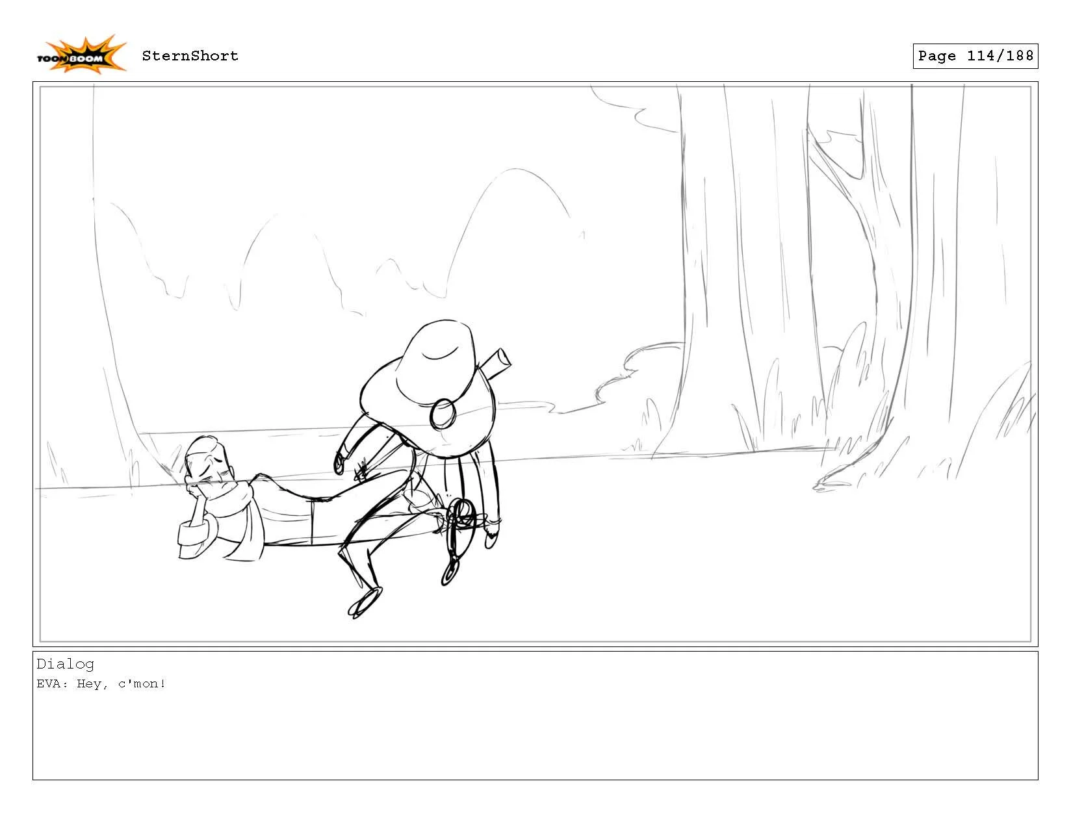
Task: Click the Page 114/188 indicator
Action: pos(975,56)
